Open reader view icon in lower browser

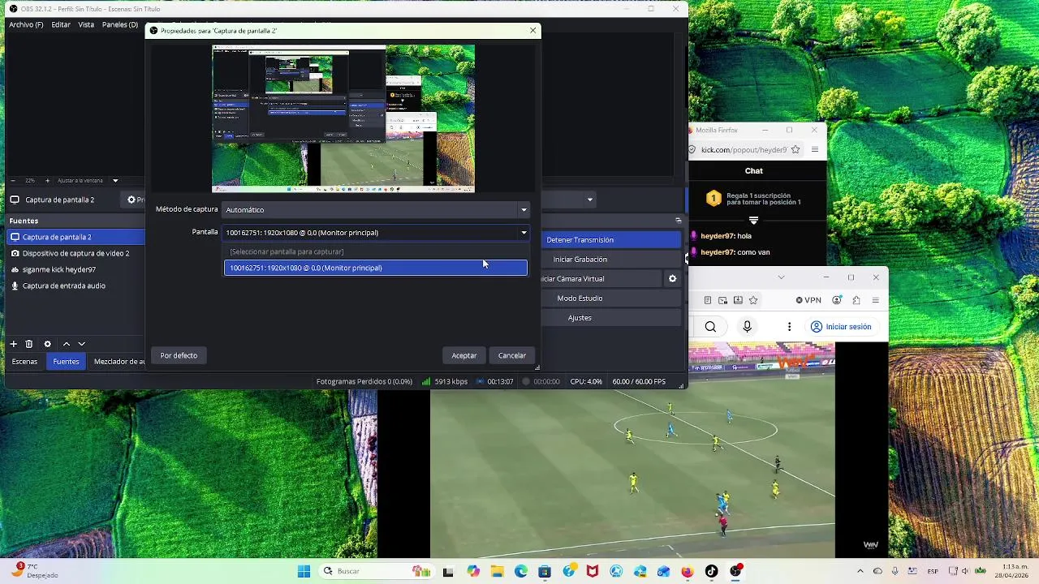tap(708, 300)
